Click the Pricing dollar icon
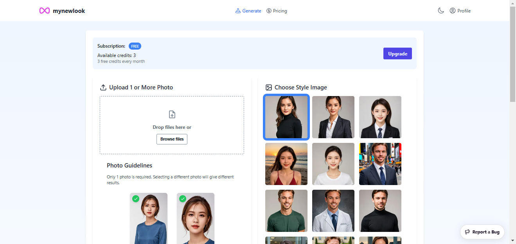Viewport: 516px width, 244px height. pyautogui.click(x=269, y=11)
